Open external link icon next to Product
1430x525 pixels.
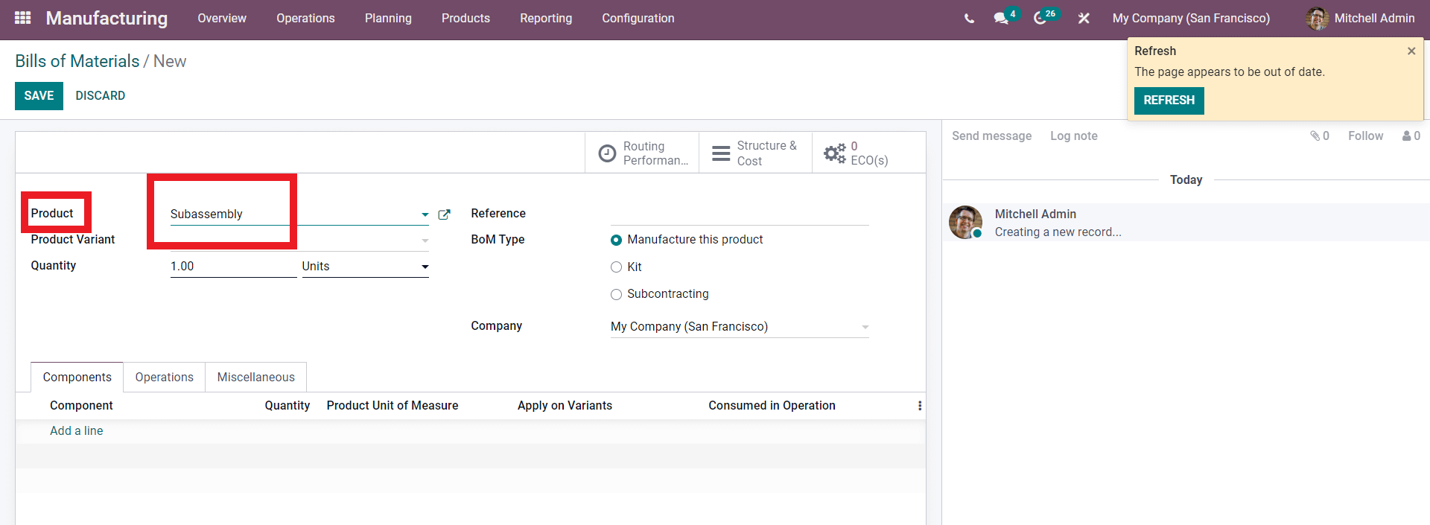[445, 214]
